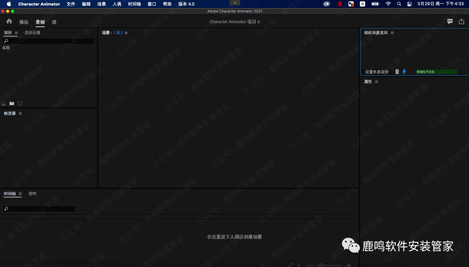
Task: Go to the Home screen icon
Action: click(x=9, y=21)
